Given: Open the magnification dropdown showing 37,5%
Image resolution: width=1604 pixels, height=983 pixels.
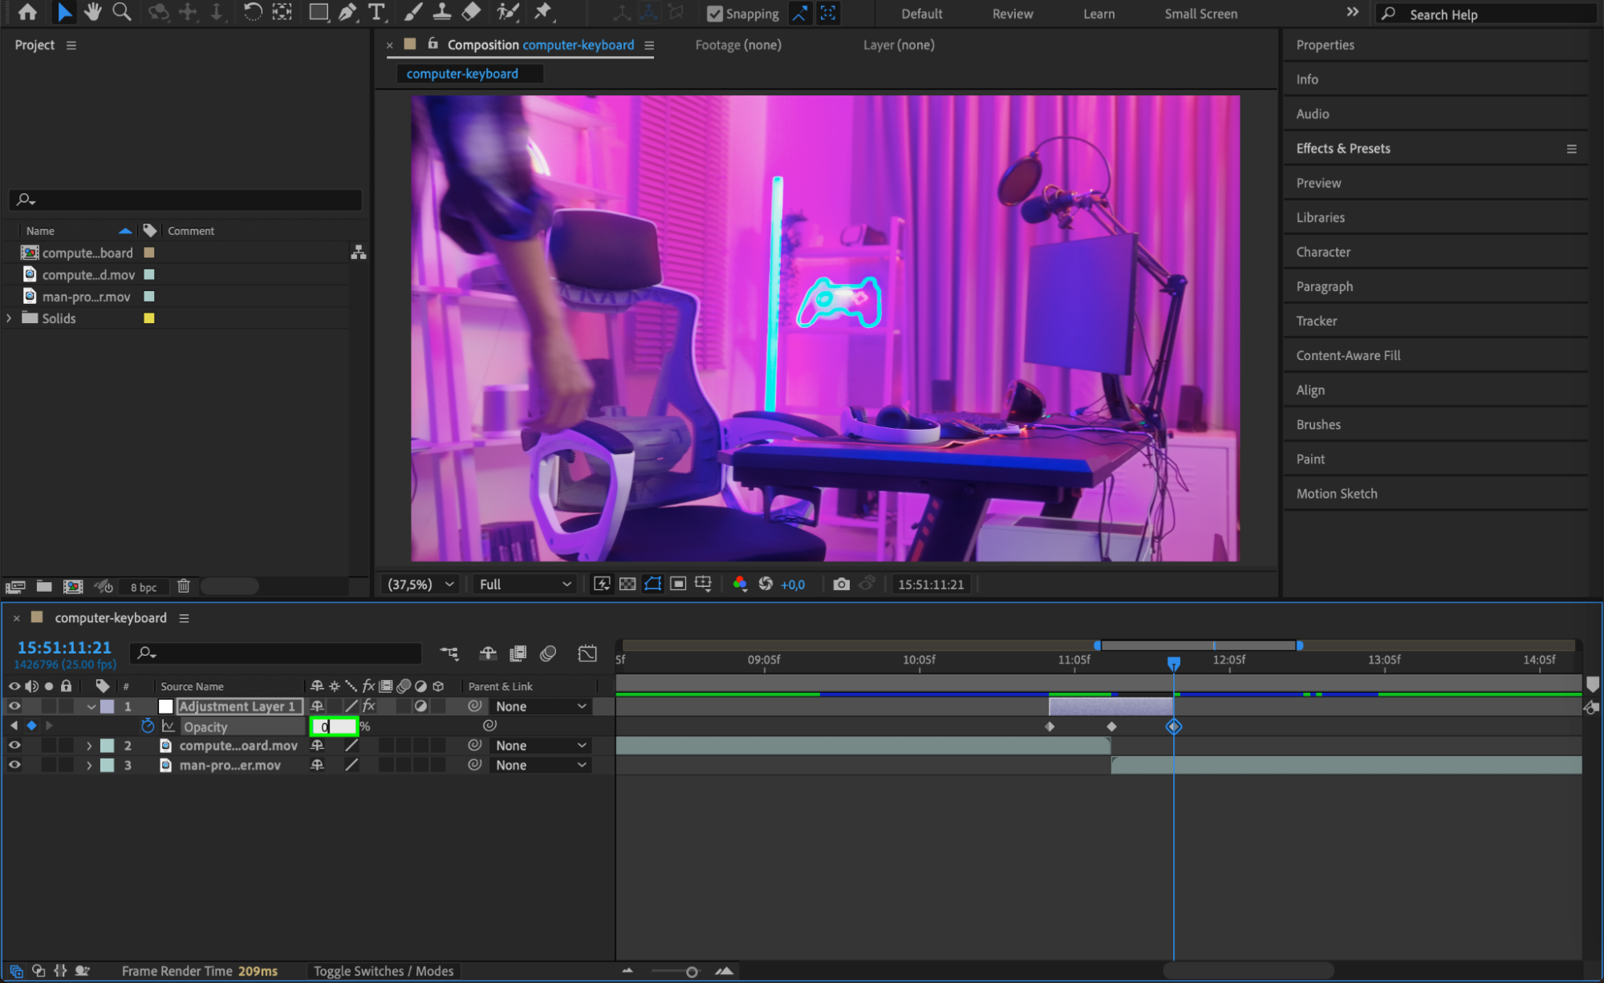Looking at the screenshot, I should (420, 584).
